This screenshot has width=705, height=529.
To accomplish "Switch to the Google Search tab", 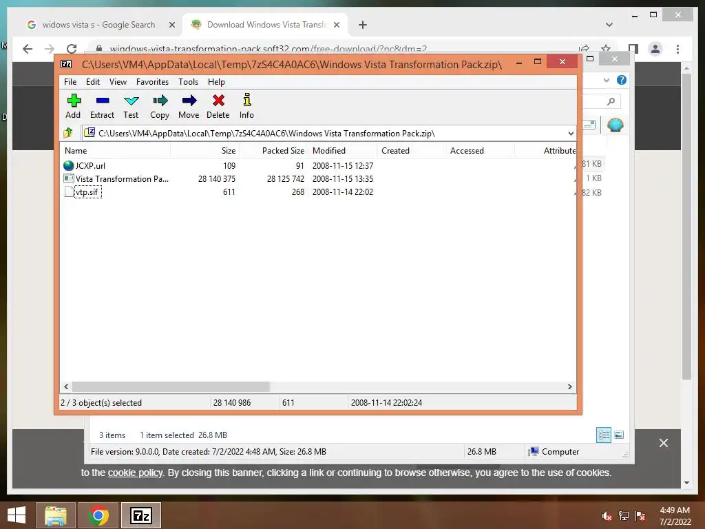I will (99, 25).
